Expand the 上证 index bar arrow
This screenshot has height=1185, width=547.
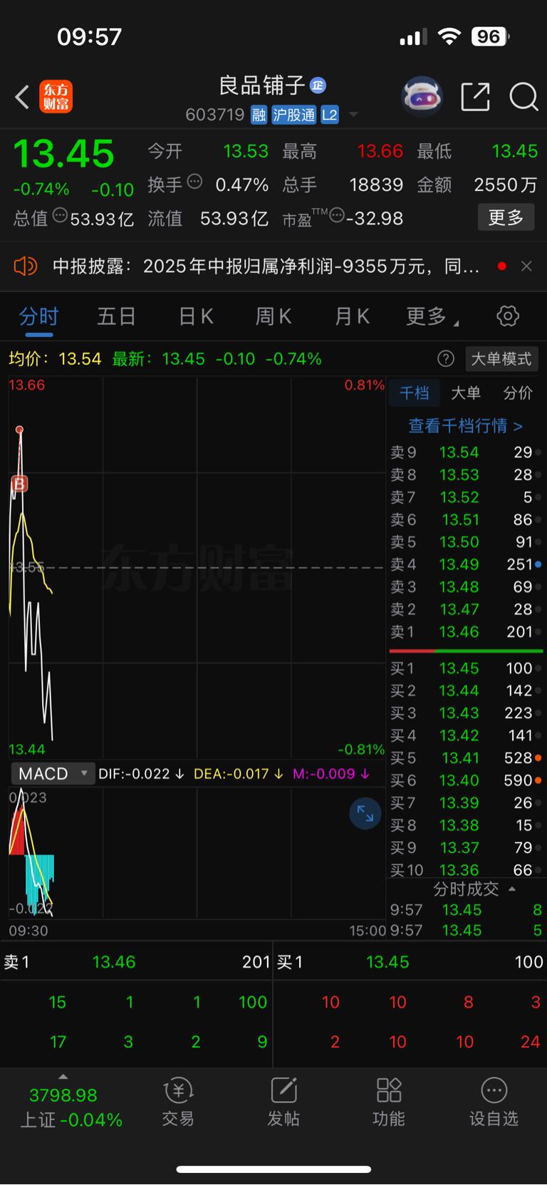63,1077
